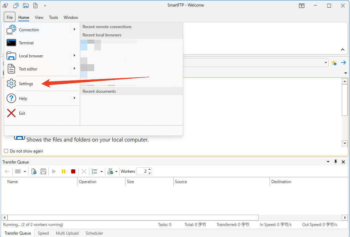350x237 pixels.
Task: Open the Window ribbon tab
Action: pos(71,18)
